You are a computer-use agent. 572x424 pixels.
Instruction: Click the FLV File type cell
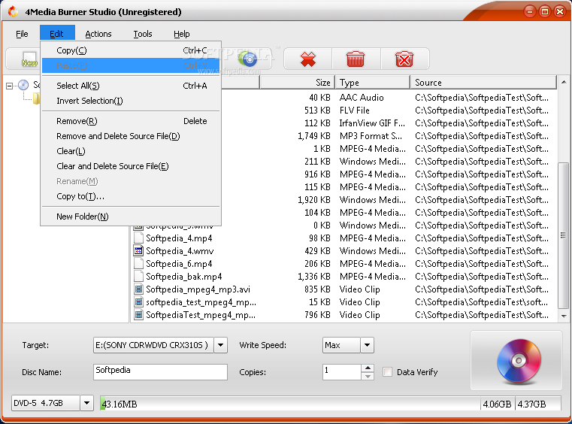click(x=355, y=111)
